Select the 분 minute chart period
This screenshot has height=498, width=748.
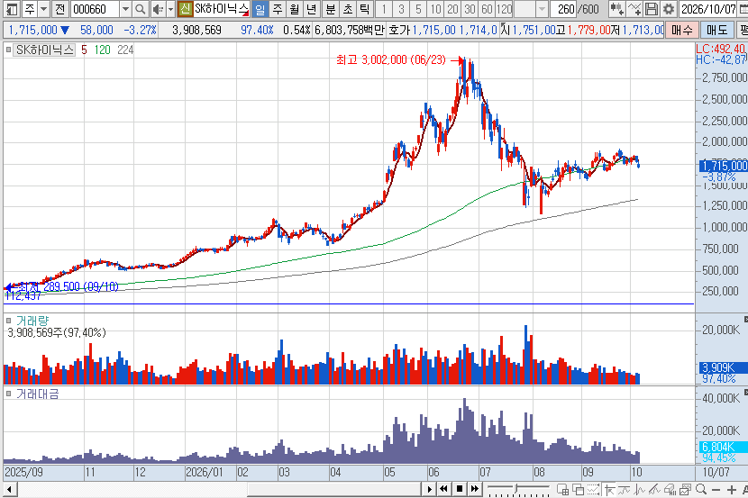[330, 9]
